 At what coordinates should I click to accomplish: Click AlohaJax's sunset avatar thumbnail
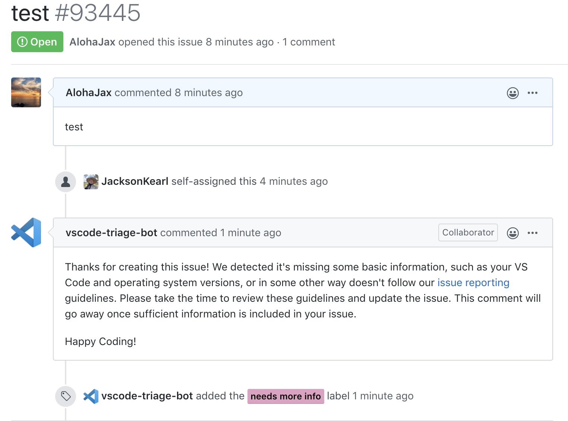coord(26,92)
